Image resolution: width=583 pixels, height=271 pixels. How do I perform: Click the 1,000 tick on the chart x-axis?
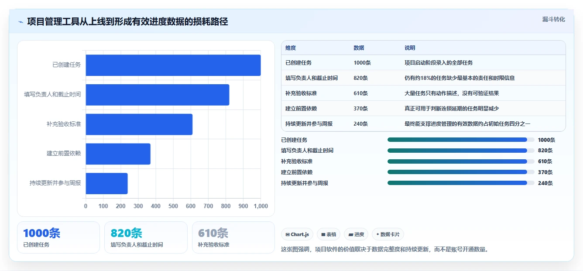pos(261,206)
